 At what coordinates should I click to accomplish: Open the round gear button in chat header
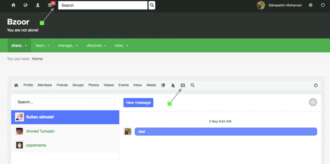pyautogui.click(x=313, y=102)
